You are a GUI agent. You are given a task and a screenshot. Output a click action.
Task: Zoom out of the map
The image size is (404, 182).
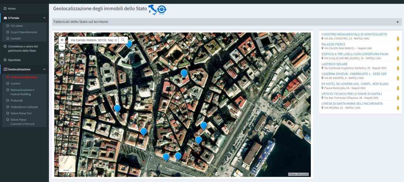[62, 47]
